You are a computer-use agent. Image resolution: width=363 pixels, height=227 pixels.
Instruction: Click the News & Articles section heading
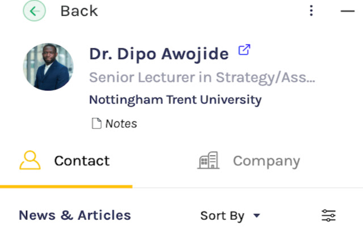tap(75, 215)
